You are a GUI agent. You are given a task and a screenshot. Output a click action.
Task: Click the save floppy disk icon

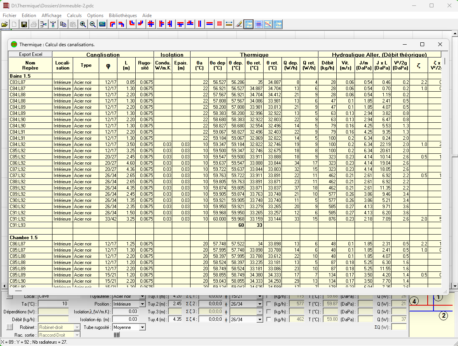[x=24, y=24]
